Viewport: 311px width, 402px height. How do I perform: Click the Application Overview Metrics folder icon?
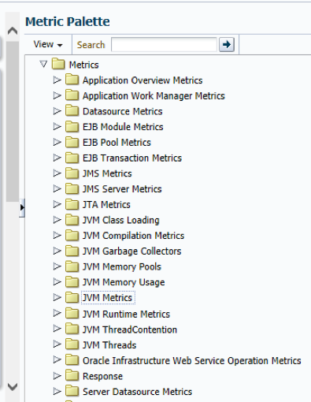pyautogui.click(x=72, y=80)
